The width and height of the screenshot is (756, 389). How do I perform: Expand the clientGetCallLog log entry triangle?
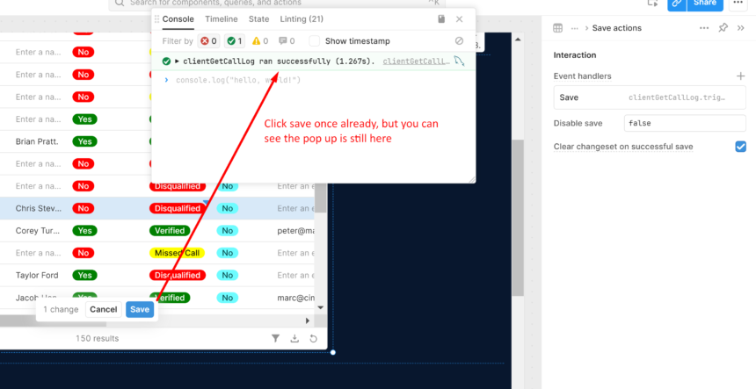[177, 61]
